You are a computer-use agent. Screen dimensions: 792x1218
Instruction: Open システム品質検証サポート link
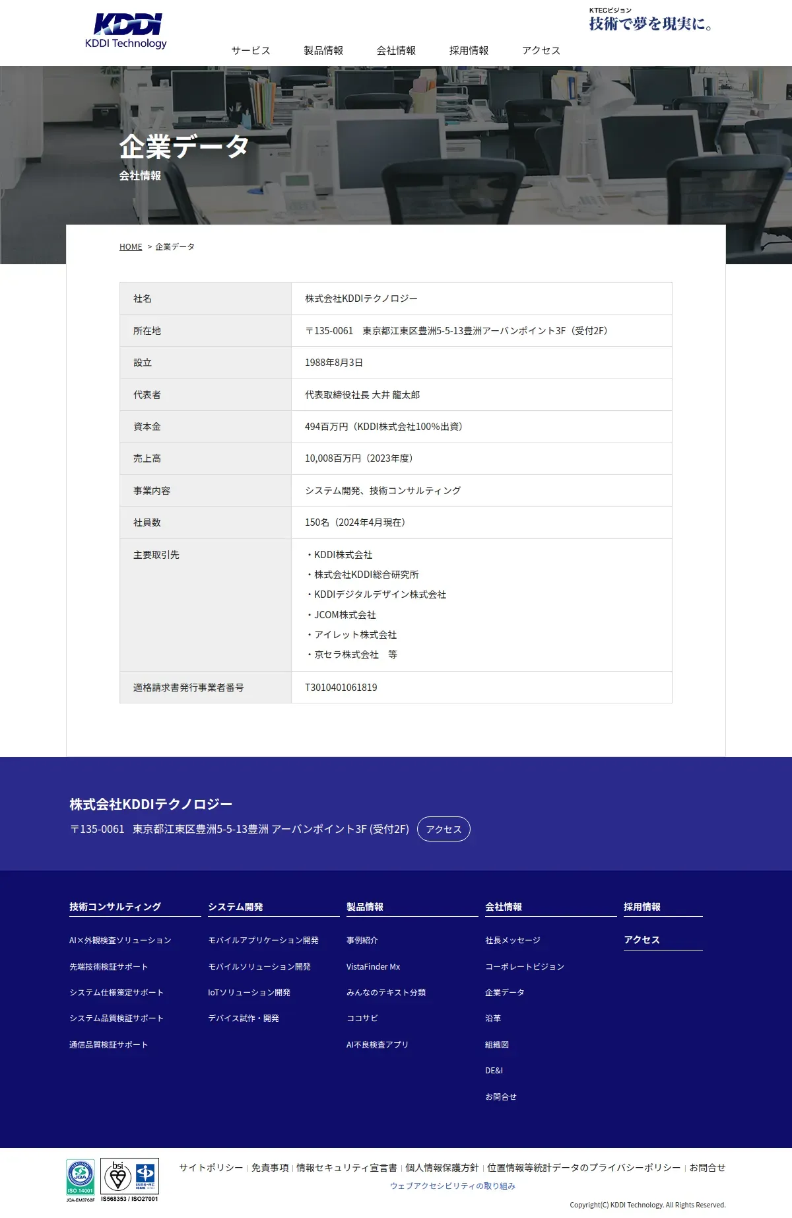pyautogui.click(x=117, y=1019)
